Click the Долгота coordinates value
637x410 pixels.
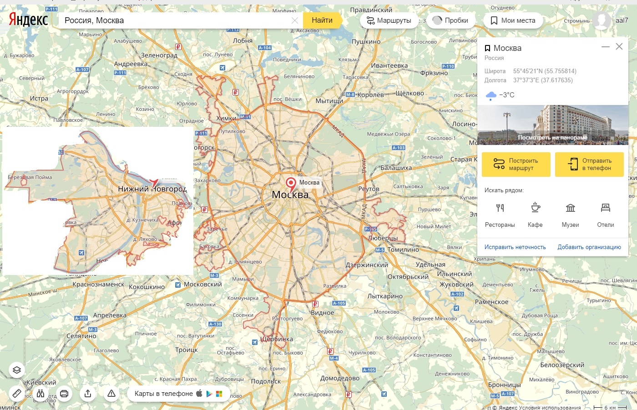point(543,80)
